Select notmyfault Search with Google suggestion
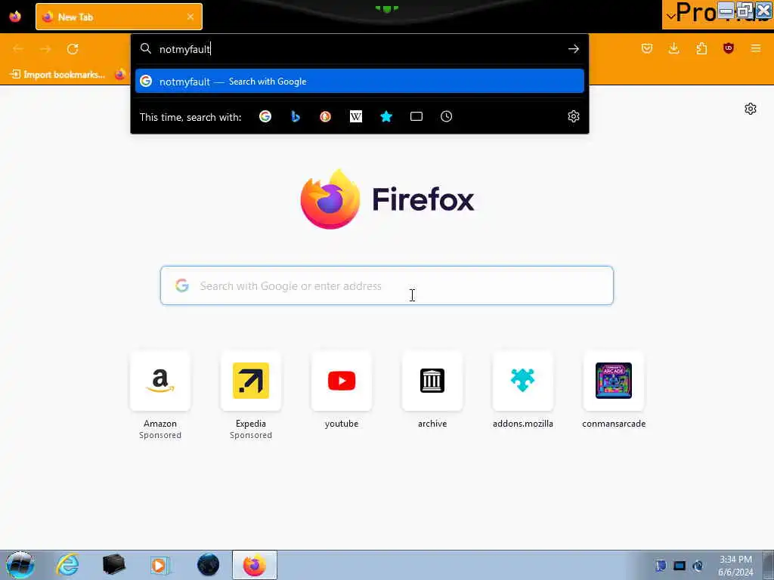 click(x=359, y=82)
